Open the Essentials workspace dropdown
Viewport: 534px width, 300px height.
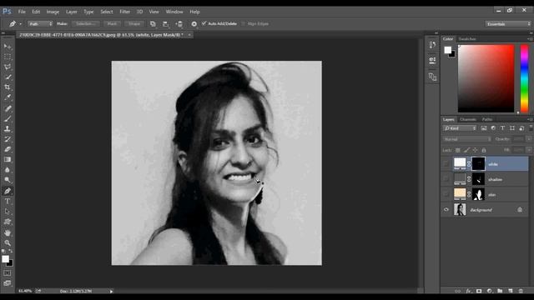(508, 24)
